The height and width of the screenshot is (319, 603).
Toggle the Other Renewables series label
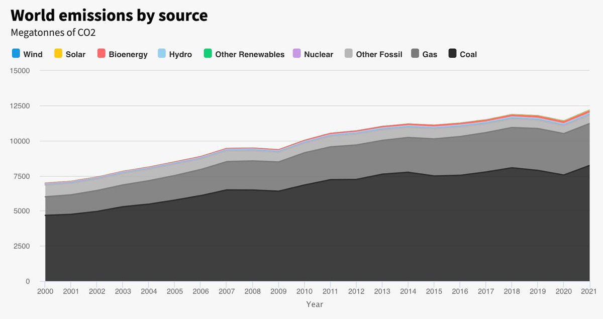click(250, 54)
